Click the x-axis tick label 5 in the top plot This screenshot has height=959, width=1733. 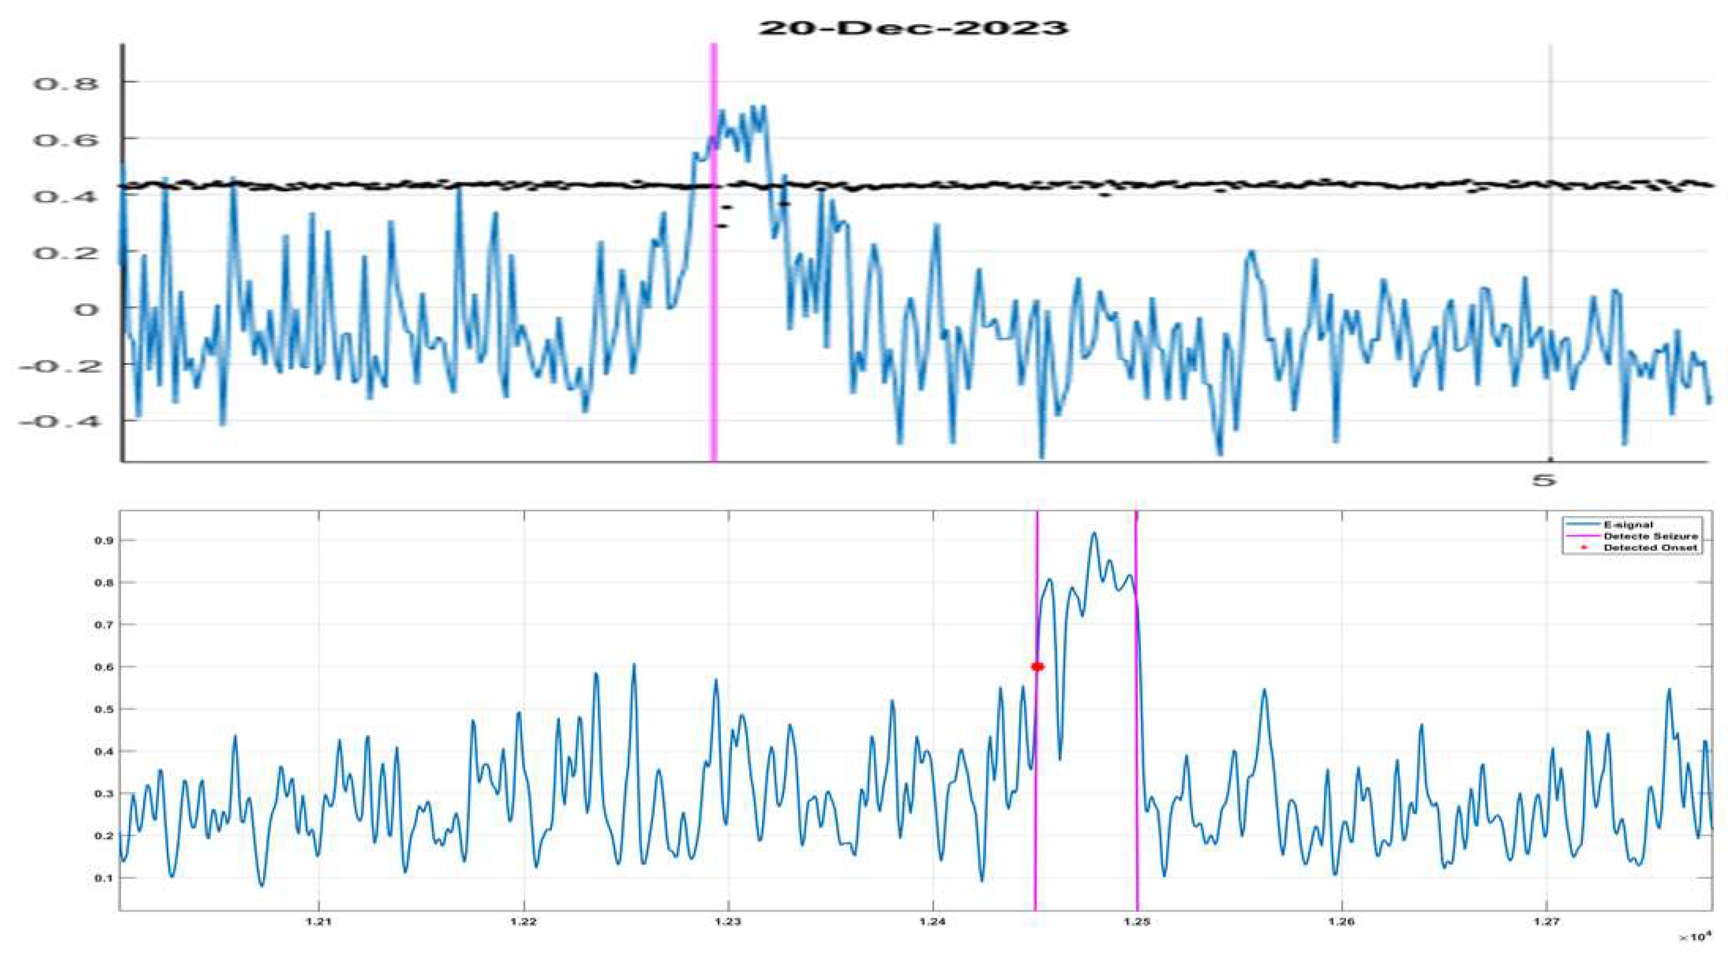(x=1544, y=480)
